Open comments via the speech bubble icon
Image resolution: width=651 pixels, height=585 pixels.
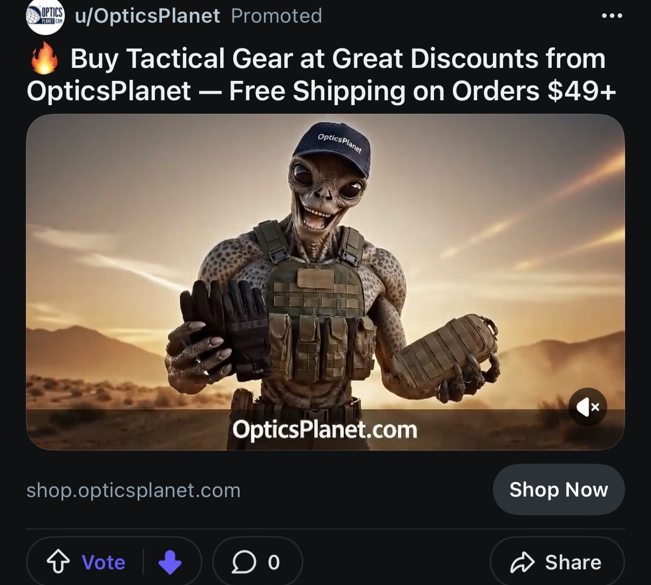click(x=244, y=562)
